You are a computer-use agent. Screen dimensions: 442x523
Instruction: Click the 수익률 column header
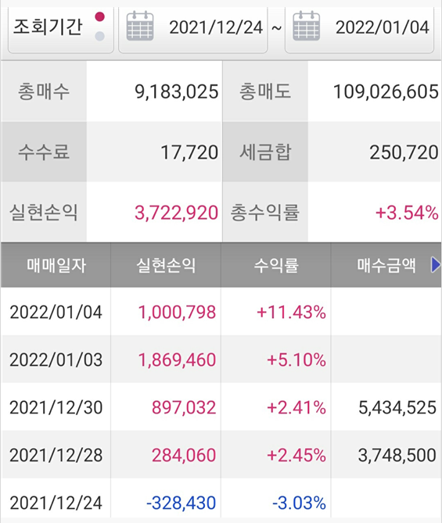[275, 265]
